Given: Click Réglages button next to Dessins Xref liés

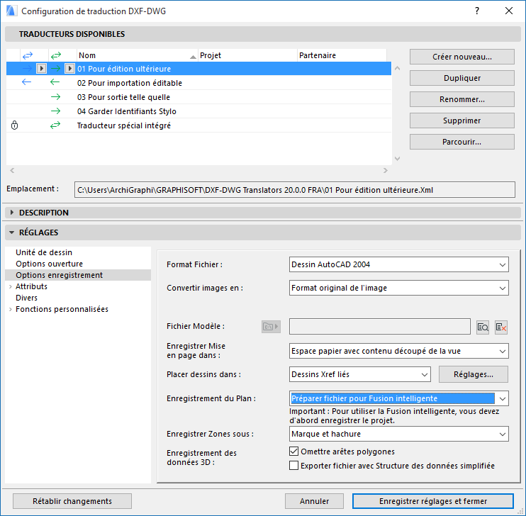Looking at the screenshot, I should point(474,374).
